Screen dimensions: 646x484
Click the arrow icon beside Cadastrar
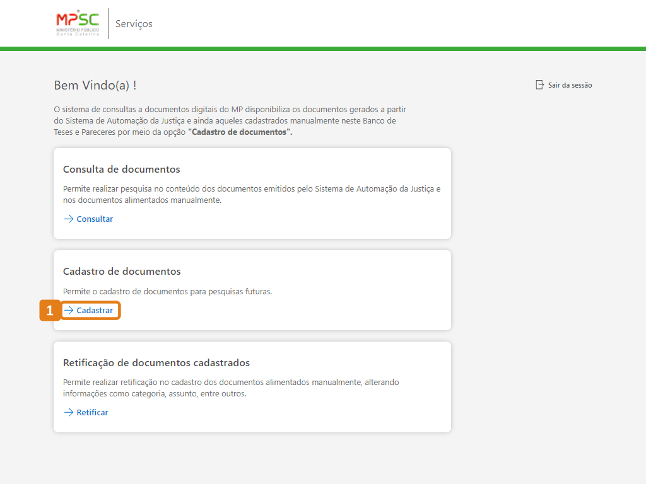69,311
